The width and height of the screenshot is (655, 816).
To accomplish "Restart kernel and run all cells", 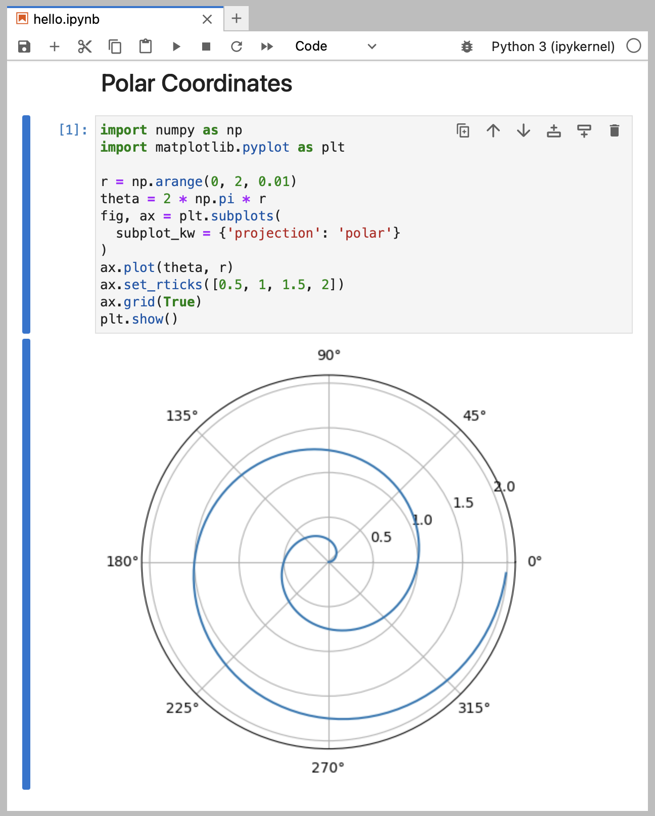I will click(x=267, y=47).
